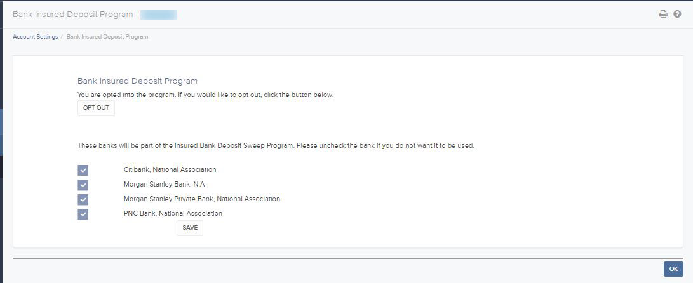693x283 pixels.
Task: Click the Bank Insured Deposit Program section heading
Action: (x=137, y=81)
